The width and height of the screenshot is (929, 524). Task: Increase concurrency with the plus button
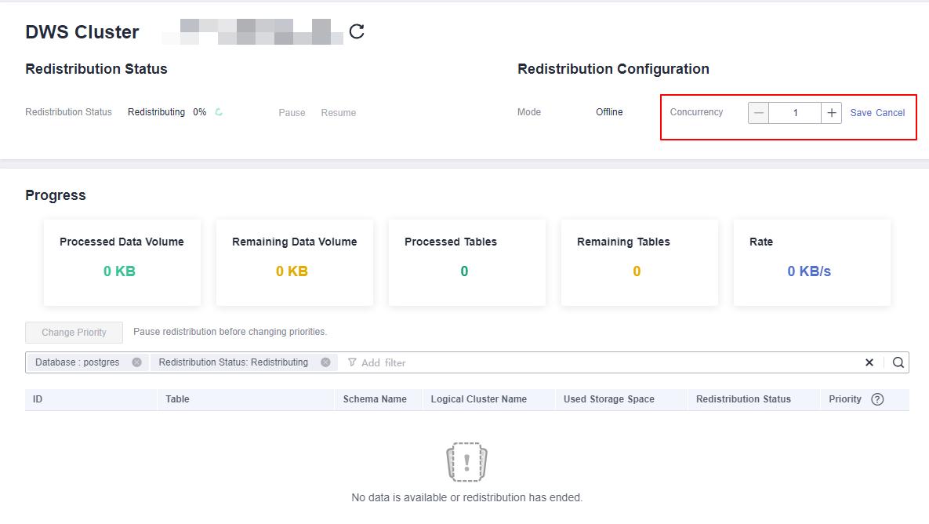(832, 113)
